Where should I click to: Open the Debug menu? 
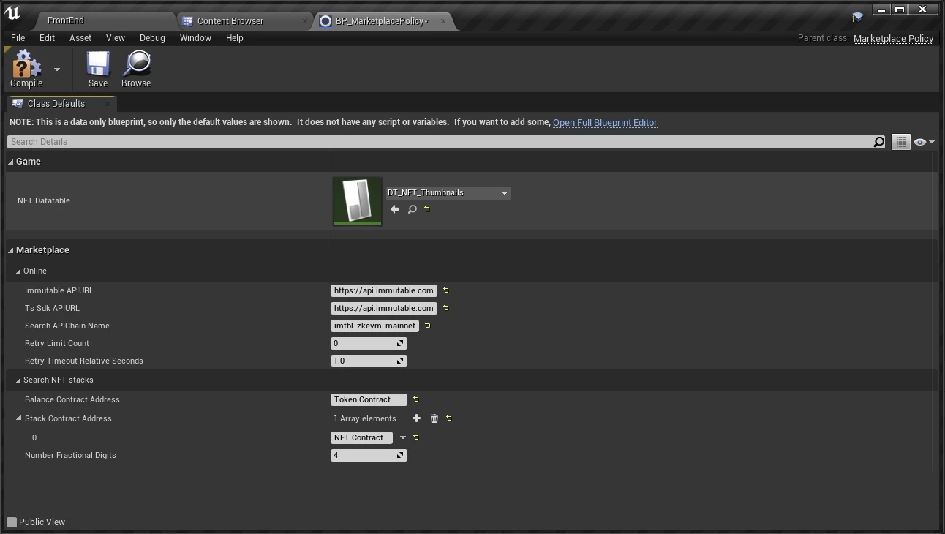click(152, 37)
